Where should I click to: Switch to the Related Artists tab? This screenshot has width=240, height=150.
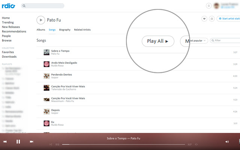pyautogui.click(x=82, y=30)
